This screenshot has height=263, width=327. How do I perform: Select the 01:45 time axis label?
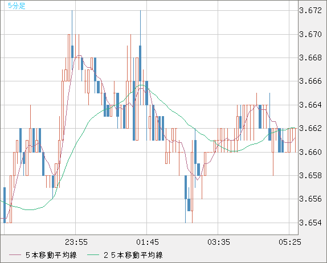148,242
